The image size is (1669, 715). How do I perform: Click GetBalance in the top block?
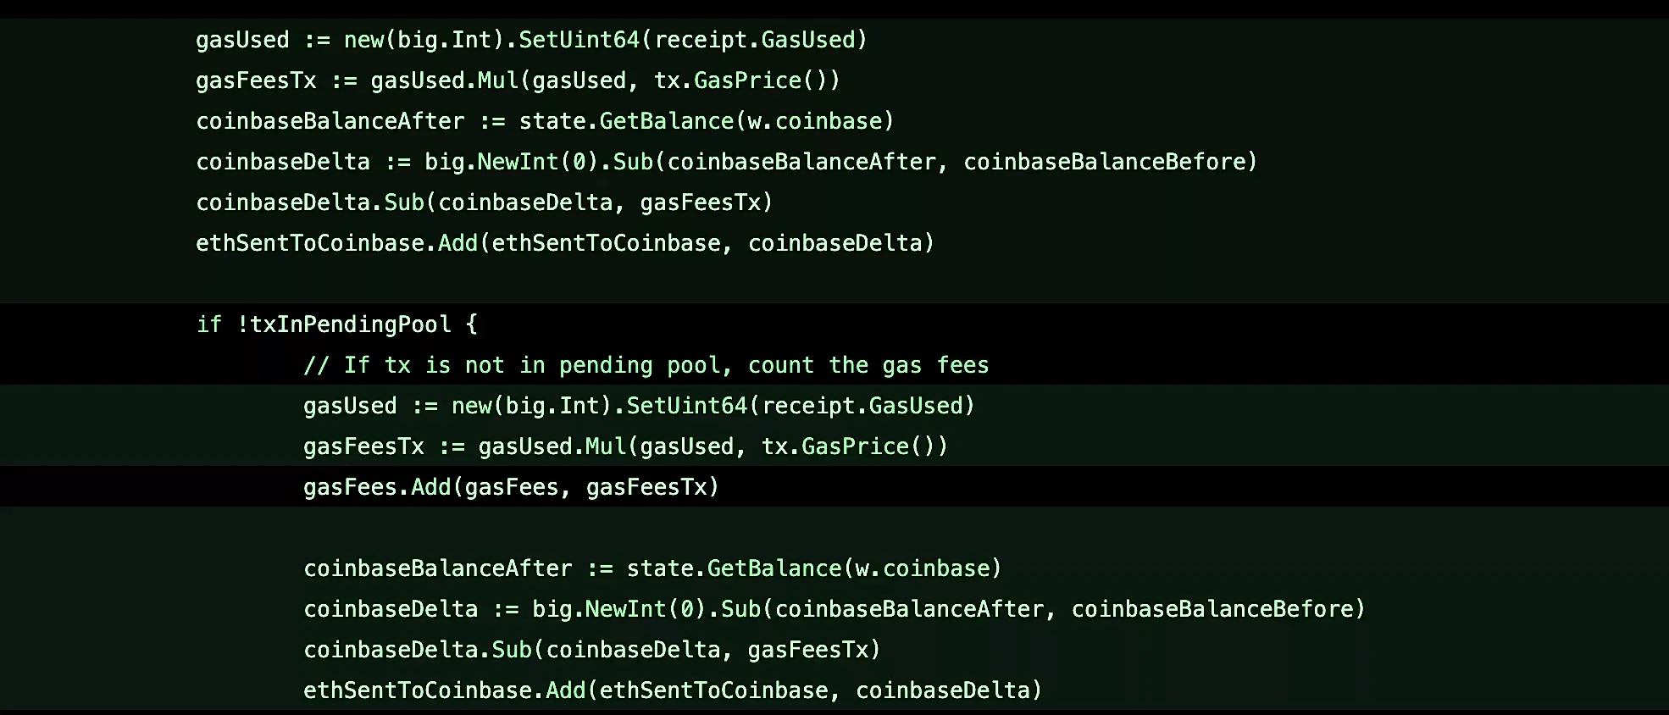click(667, 121)
